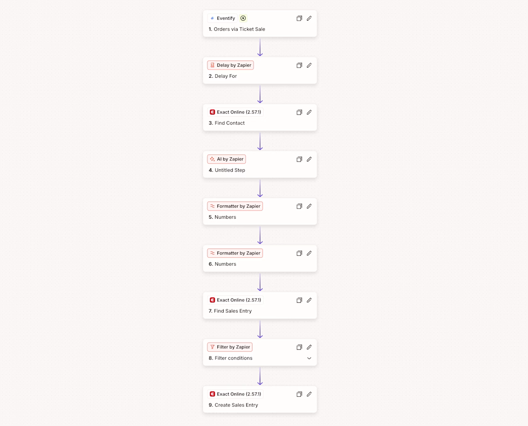Image resolution: width=528 pixels, height=426 pixels.
Task: Select the Filter by Zapier badge
Action: point(230,347)
